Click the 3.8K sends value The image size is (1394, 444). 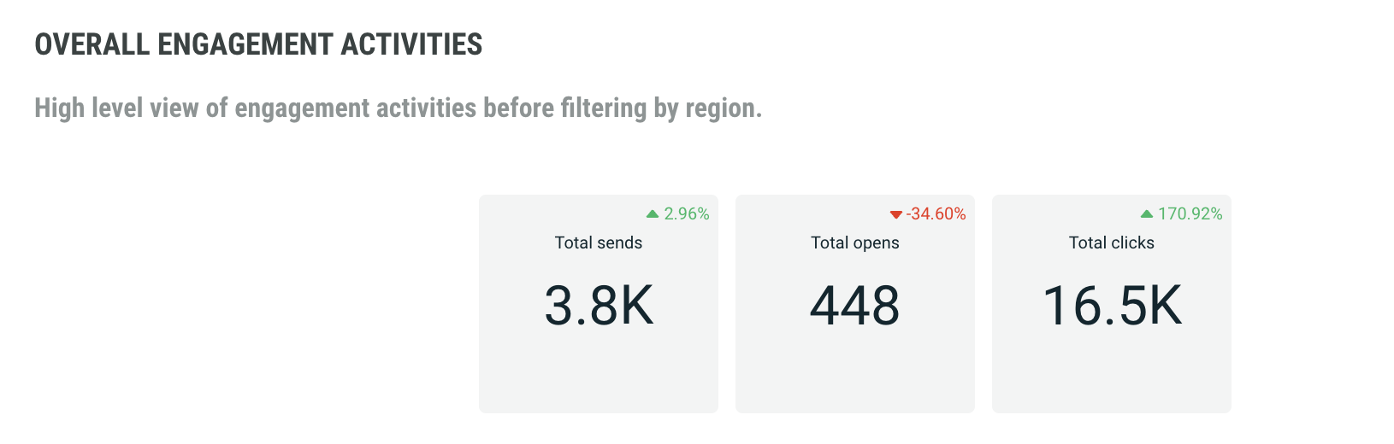(599, 306)
